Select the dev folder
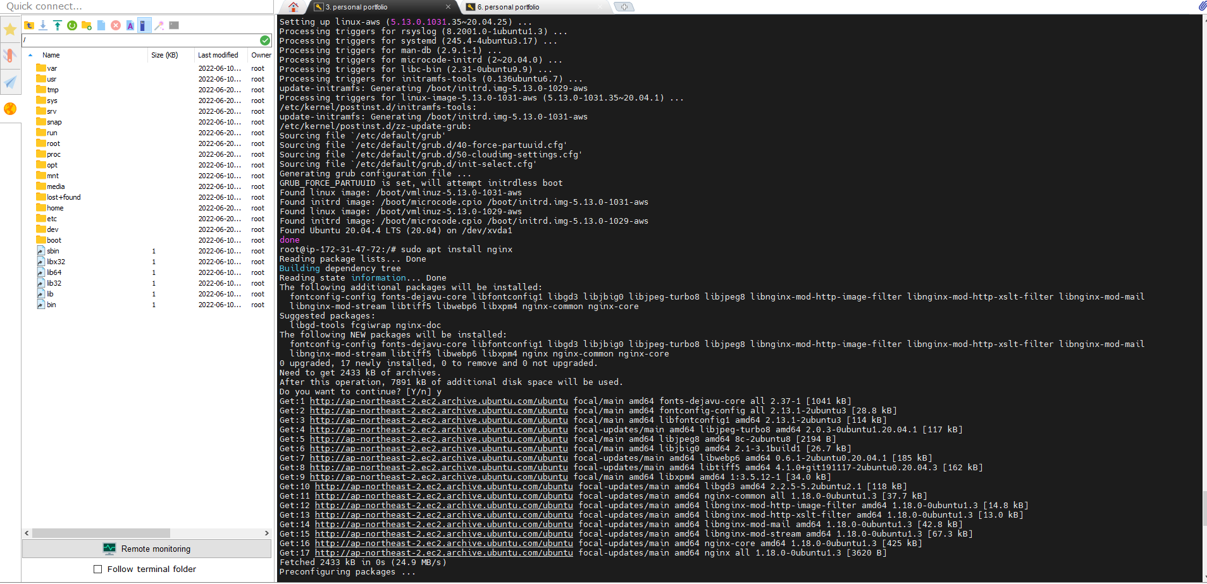Image resolution: width=1207 pixels, height=584 pixels. click(x=53, y=229)
